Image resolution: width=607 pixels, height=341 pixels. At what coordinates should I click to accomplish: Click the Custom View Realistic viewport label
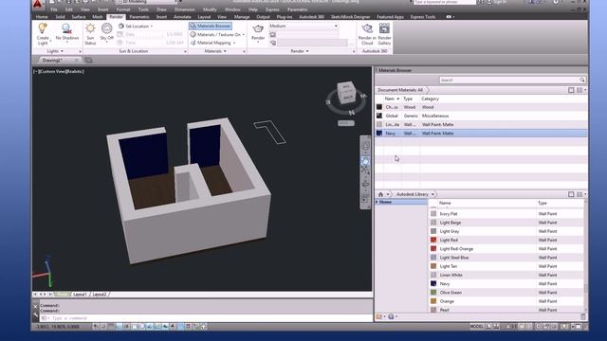tap(59, 72)
